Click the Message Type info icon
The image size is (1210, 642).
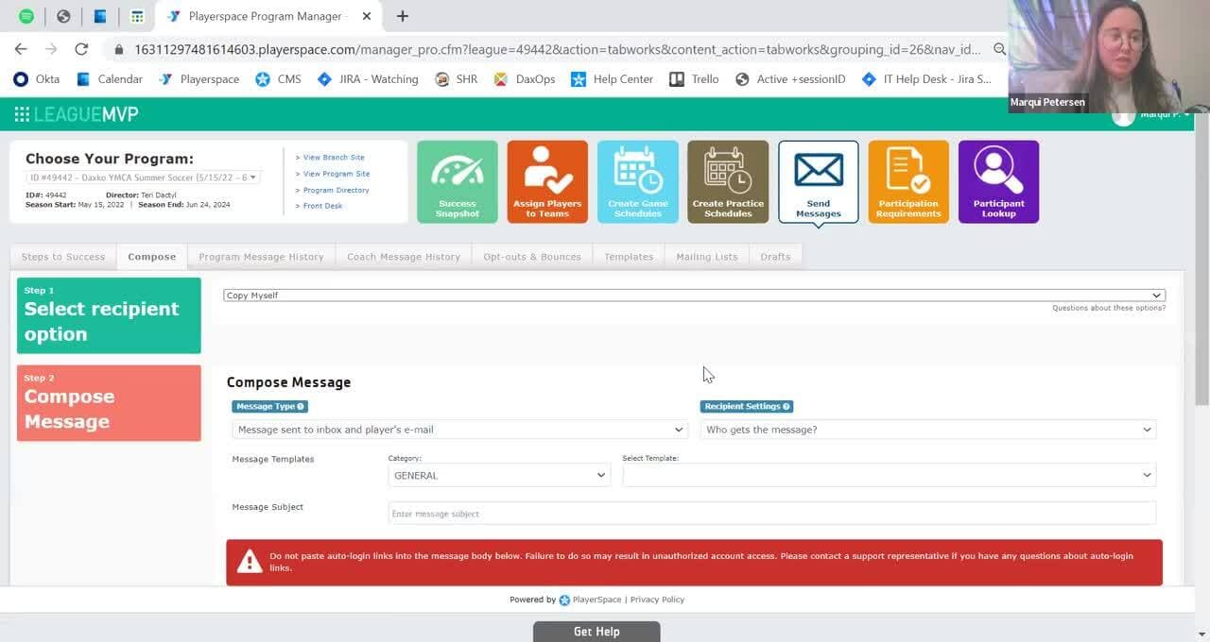click(x=301, y=407)
